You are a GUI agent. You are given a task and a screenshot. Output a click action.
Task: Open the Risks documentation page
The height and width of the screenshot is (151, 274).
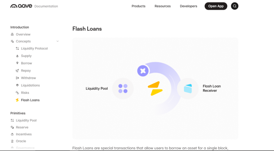pyautogui.click(x=25, y=93)
